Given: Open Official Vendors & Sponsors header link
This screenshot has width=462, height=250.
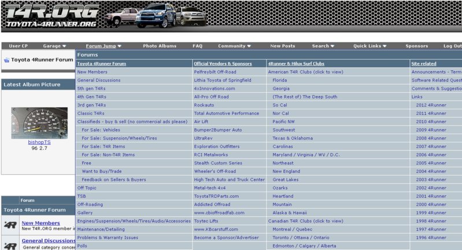Looking at the screenshot, I should [223, 64].
